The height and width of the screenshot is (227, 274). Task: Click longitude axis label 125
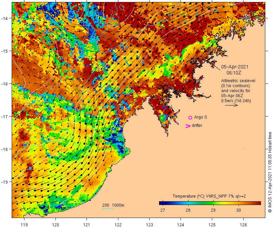[x=212, y=225]
